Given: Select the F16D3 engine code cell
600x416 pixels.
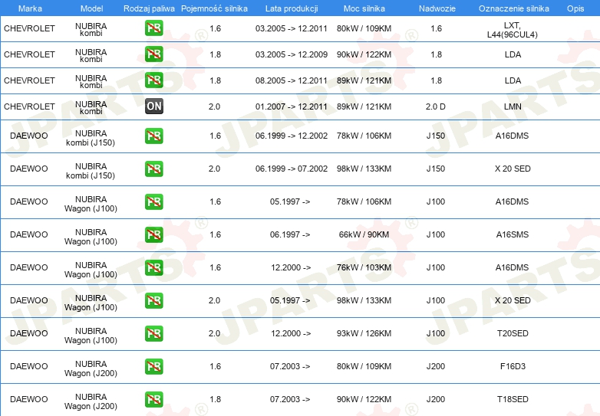Looking at the screenshot, I should (513, 366).
